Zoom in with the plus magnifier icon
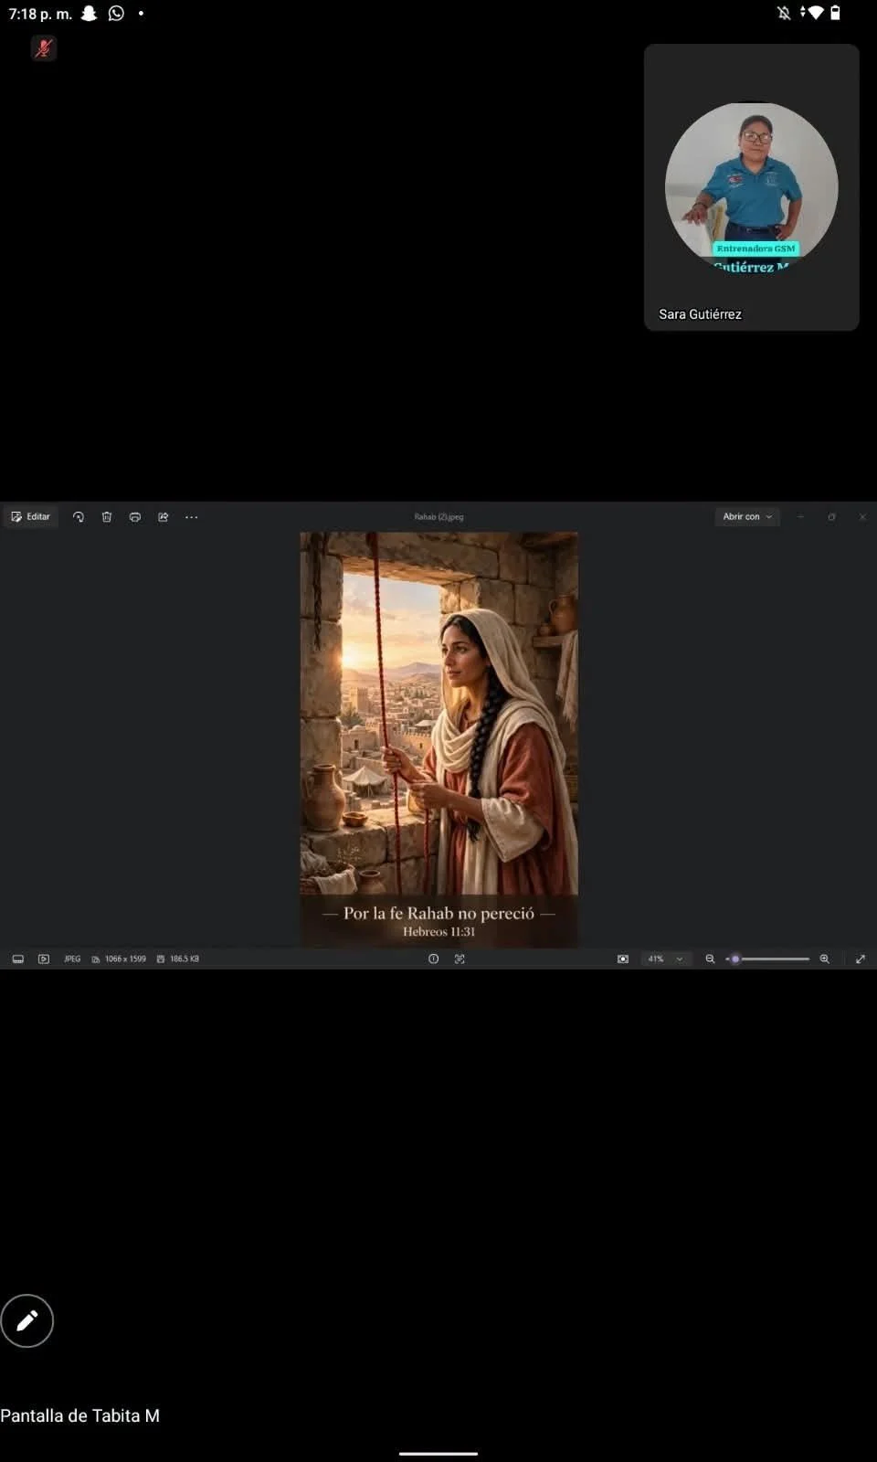 click(x=825, y=959)
